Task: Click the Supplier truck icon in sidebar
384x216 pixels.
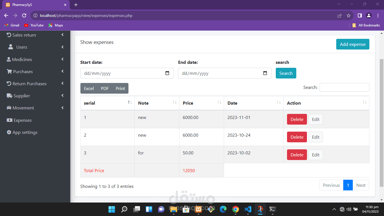Action: pyautogui.click(x=9, y=96)
